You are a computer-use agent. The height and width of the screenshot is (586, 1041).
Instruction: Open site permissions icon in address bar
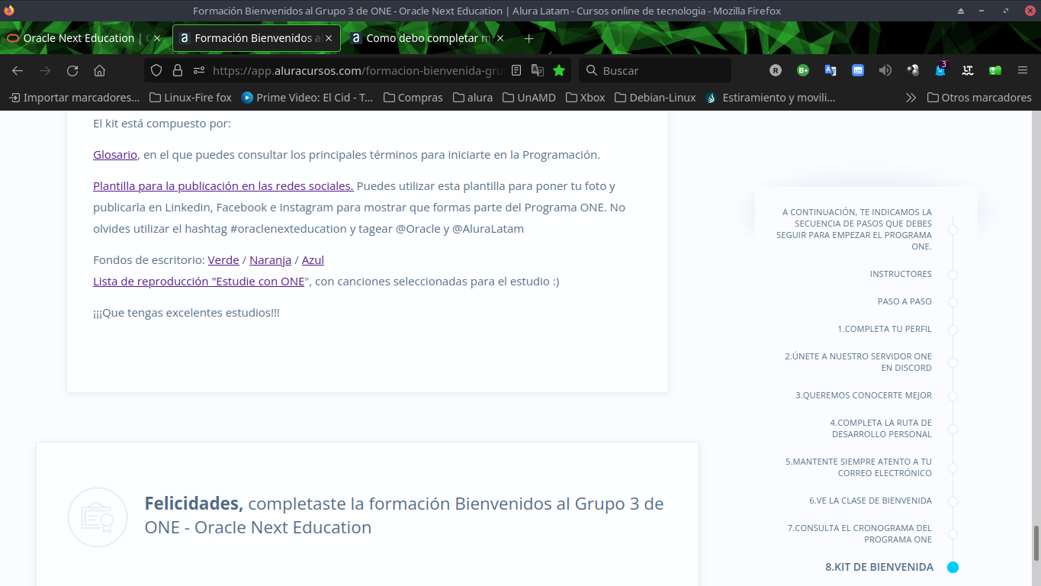coord(198,70)
